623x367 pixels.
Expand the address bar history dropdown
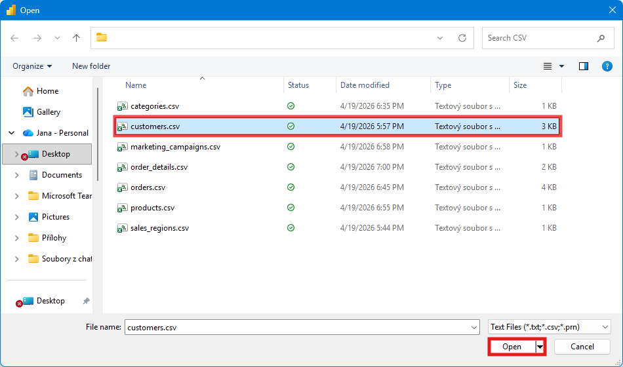tap(440, 38)
